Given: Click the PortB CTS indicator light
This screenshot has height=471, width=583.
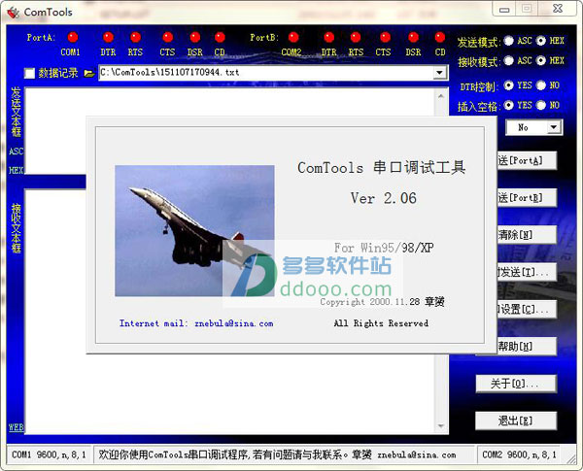Looking at the screenshot, I should pyautogui.click(x=385, y=37).
